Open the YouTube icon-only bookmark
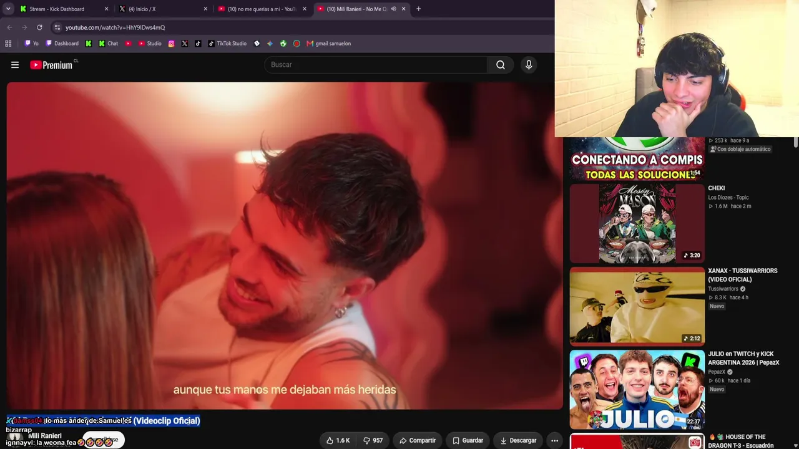 (128, 44)
